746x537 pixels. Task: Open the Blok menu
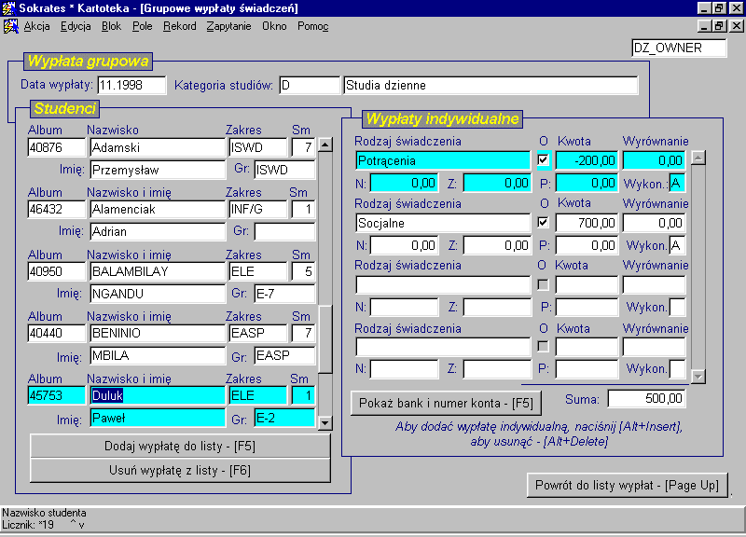point(111,26)
